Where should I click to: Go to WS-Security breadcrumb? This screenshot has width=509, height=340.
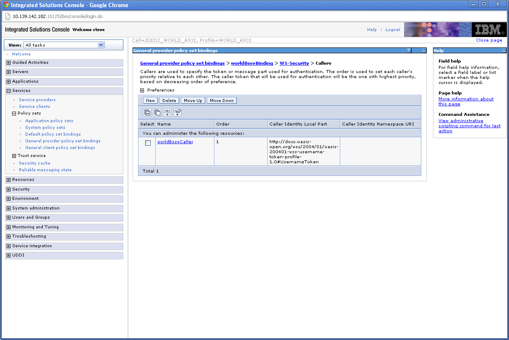(294, 63)
